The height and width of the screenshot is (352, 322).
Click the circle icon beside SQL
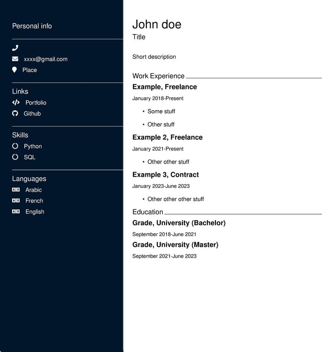pos(15,157)
